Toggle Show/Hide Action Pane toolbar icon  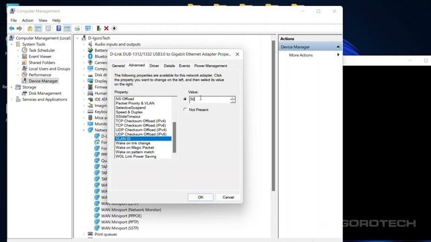pos(67,28)
